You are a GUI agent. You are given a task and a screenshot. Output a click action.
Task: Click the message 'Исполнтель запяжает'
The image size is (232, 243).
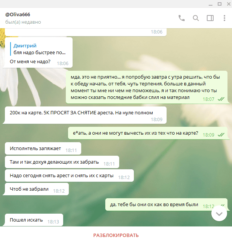click(x=43, y=149)
